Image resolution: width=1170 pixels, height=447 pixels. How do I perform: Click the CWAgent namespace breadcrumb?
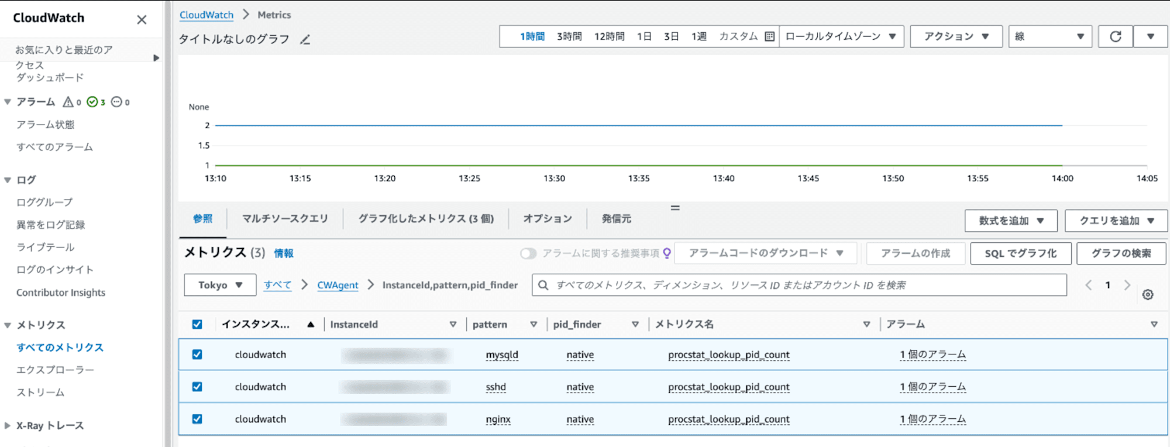[x=338, y=285]
